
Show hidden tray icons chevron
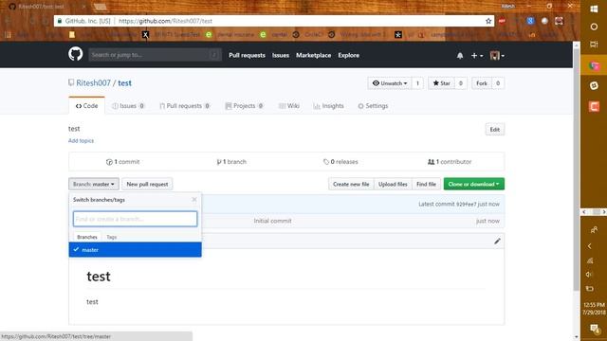[590, 246]
